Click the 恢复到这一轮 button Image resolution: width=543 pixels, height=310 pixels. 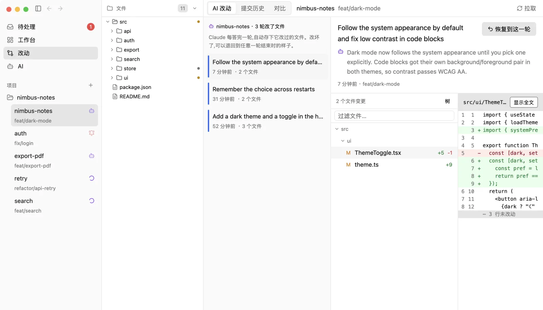point(509,29)
